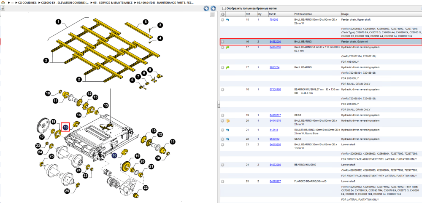The width and height of the screenshot is (422, 203).
Task: Add part 9507932 using its circle icon
Action: (222, 139)
